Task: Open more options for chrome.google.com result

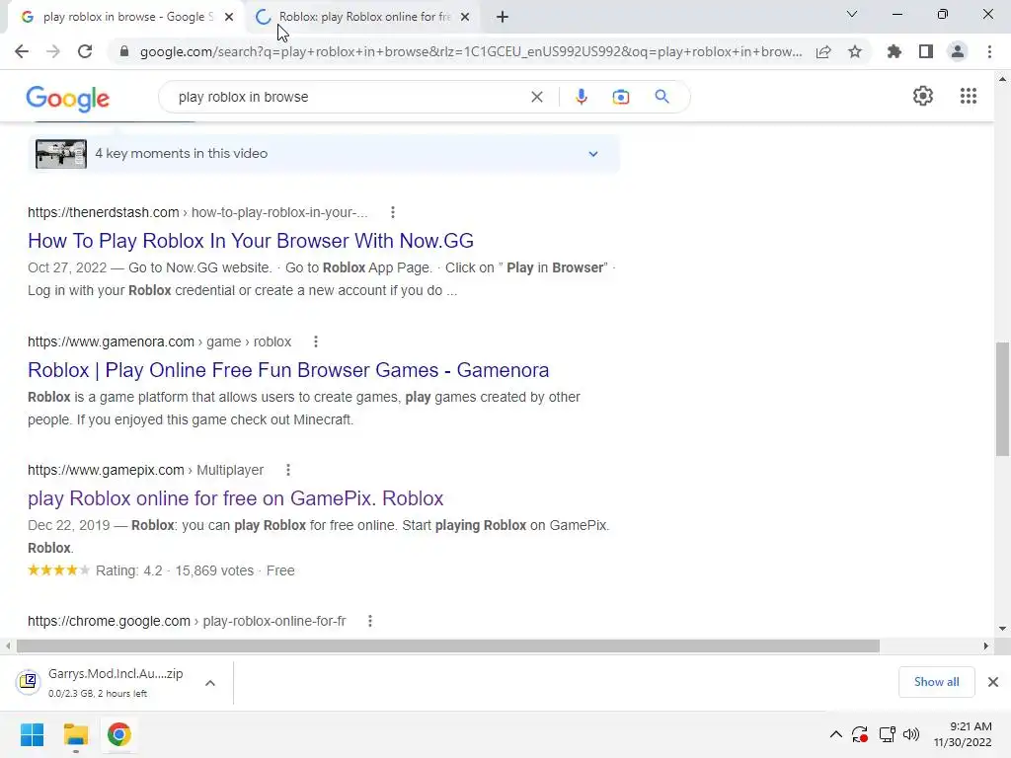Action: 370,621
